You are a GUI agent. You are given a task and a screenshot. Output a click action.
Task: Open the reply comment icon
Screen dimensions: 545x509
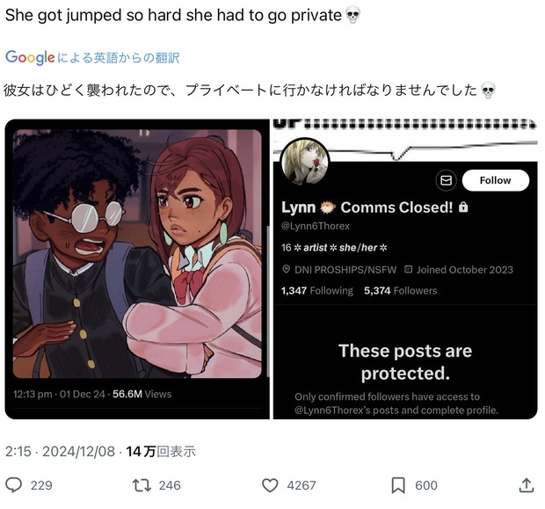pyautogui.click(x=13, y=485)
